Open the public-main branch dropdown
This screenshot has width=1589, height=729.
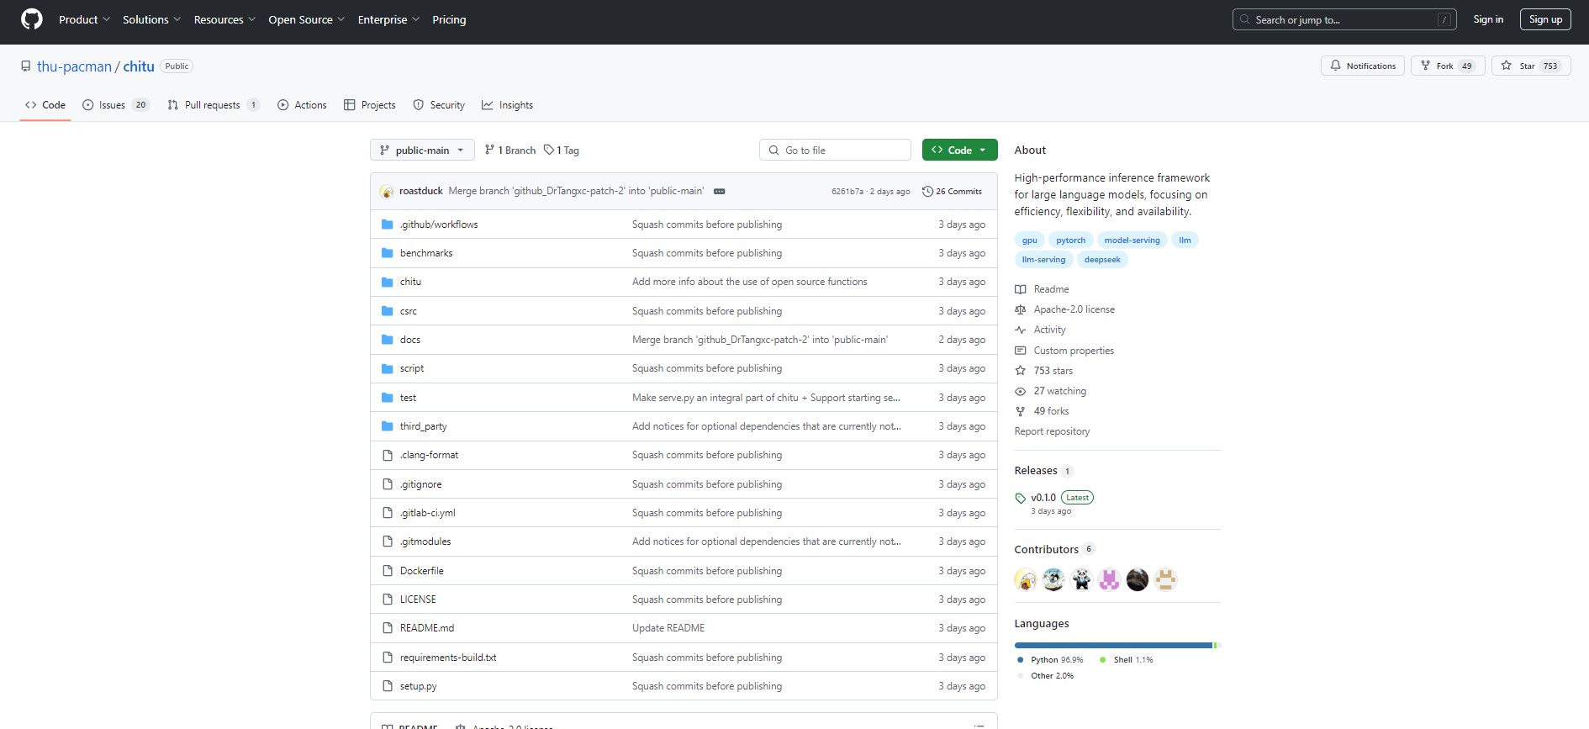[422, 151]
